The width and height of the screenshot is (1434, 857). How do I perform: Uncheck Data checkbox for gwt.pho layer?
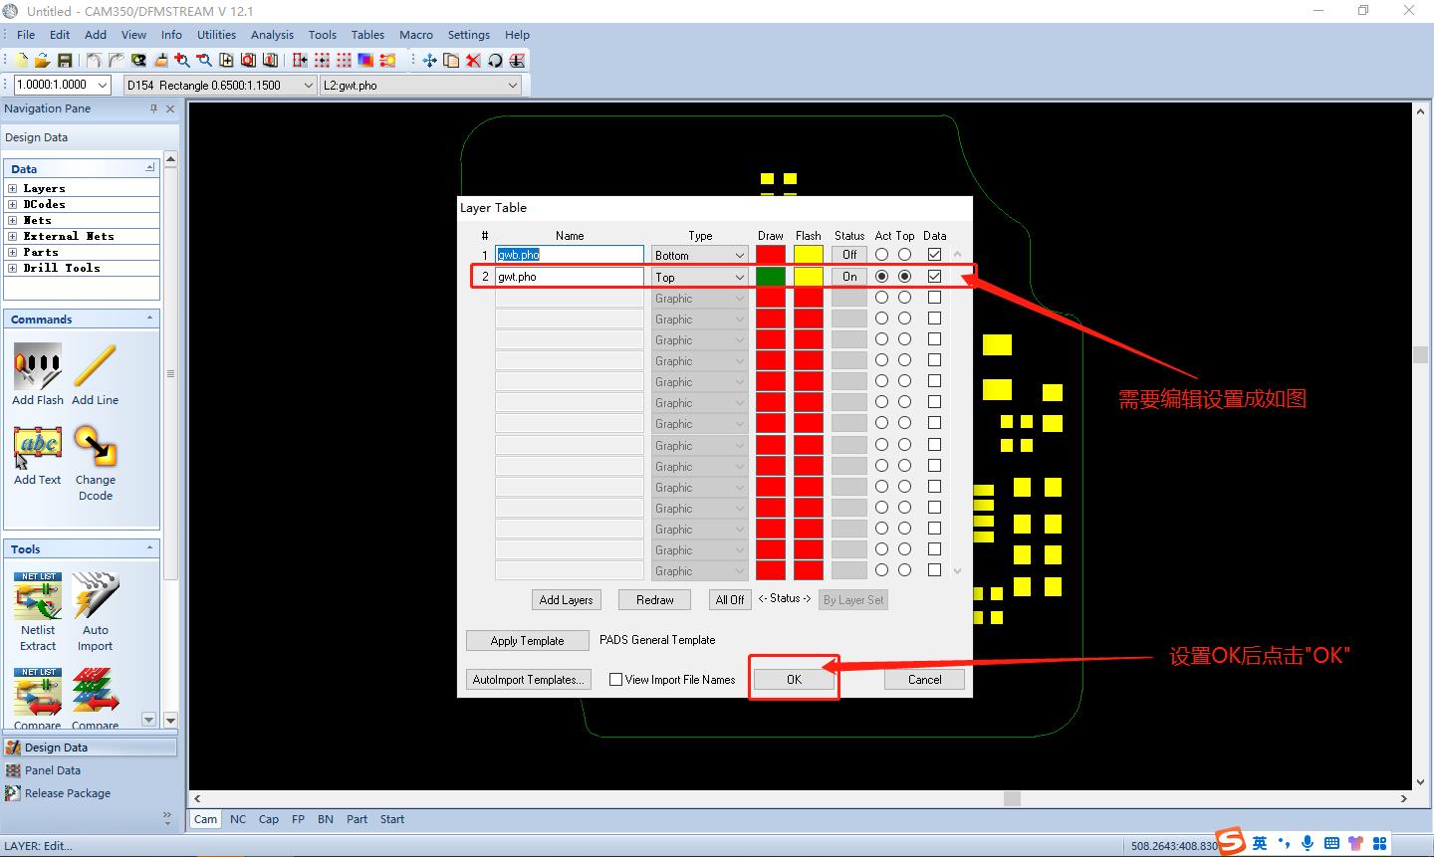tap(934, 277)
